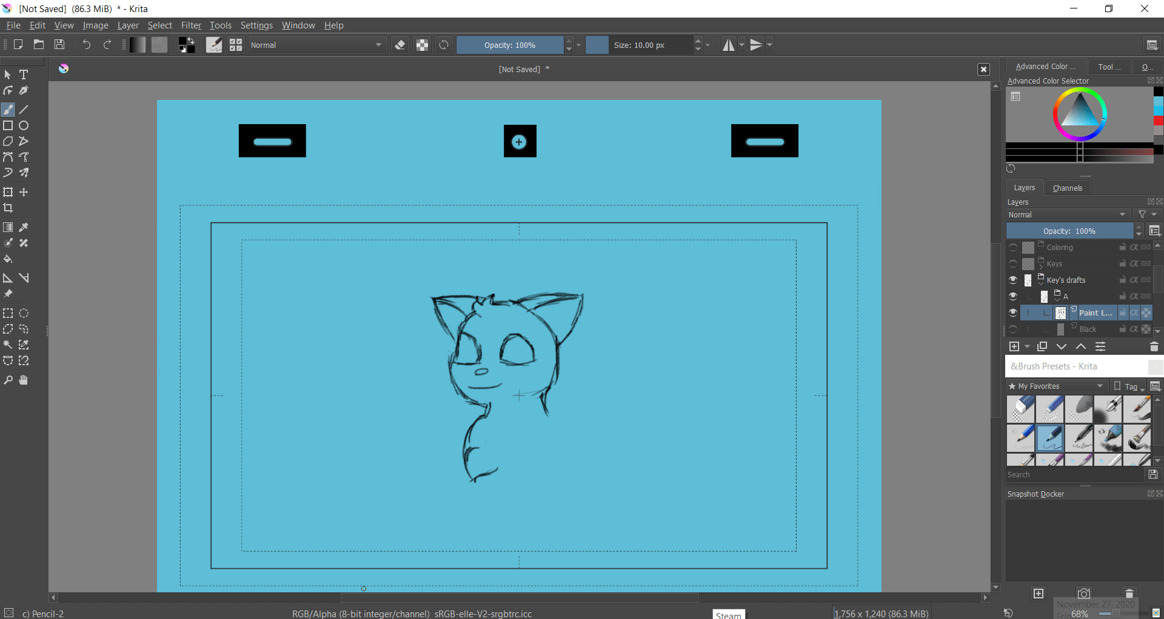The height and width of the screenshot is (619, 1164).
Task: Show the Coloring layer
Action: (x=1013, y=247)
